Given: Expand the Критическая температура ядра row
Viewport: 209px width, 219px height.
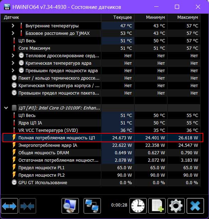Looking at the screenshot, I should tap(13, 63).
